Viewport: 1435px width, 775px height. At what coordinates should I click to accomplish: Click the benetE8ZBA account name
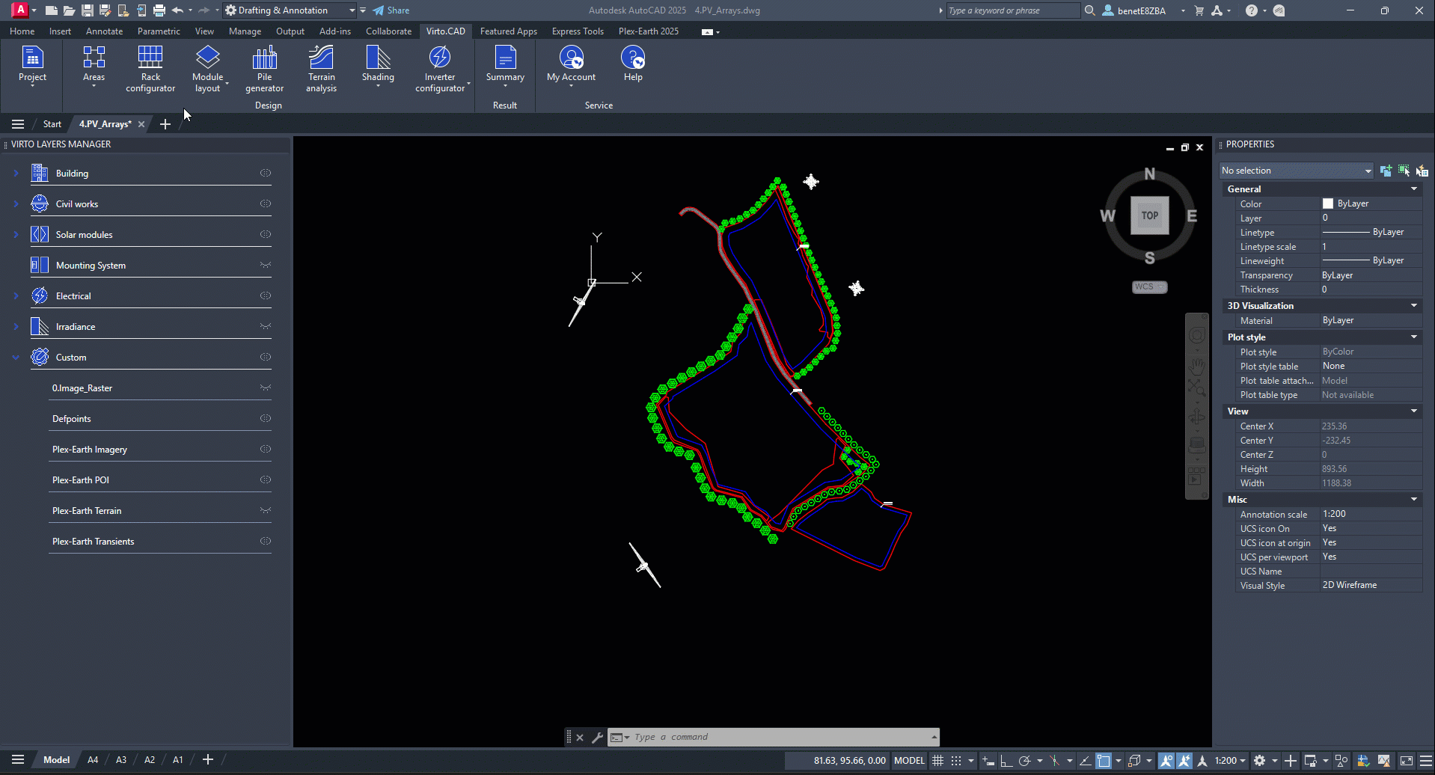tap(1142, 10)
